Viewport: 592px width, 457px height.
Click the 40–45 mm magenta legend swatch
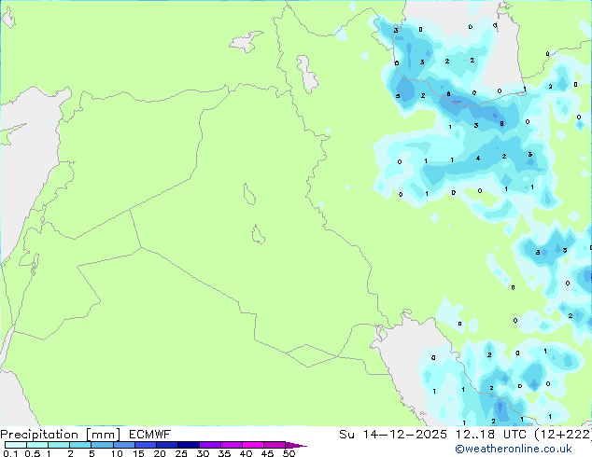pyautogui.click(x=253, y=445)
